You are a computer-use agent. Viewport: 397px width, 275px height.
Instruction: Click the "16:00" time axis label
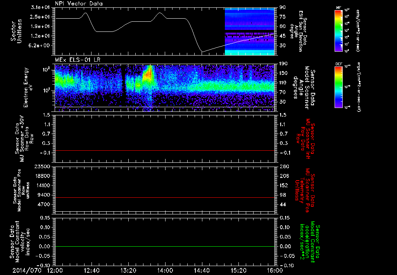tap(275, 270)
